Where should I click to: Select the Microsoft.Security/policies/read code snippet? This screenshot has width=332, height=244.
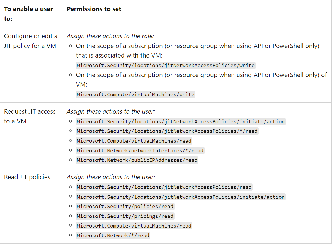(x=125, y=207)
